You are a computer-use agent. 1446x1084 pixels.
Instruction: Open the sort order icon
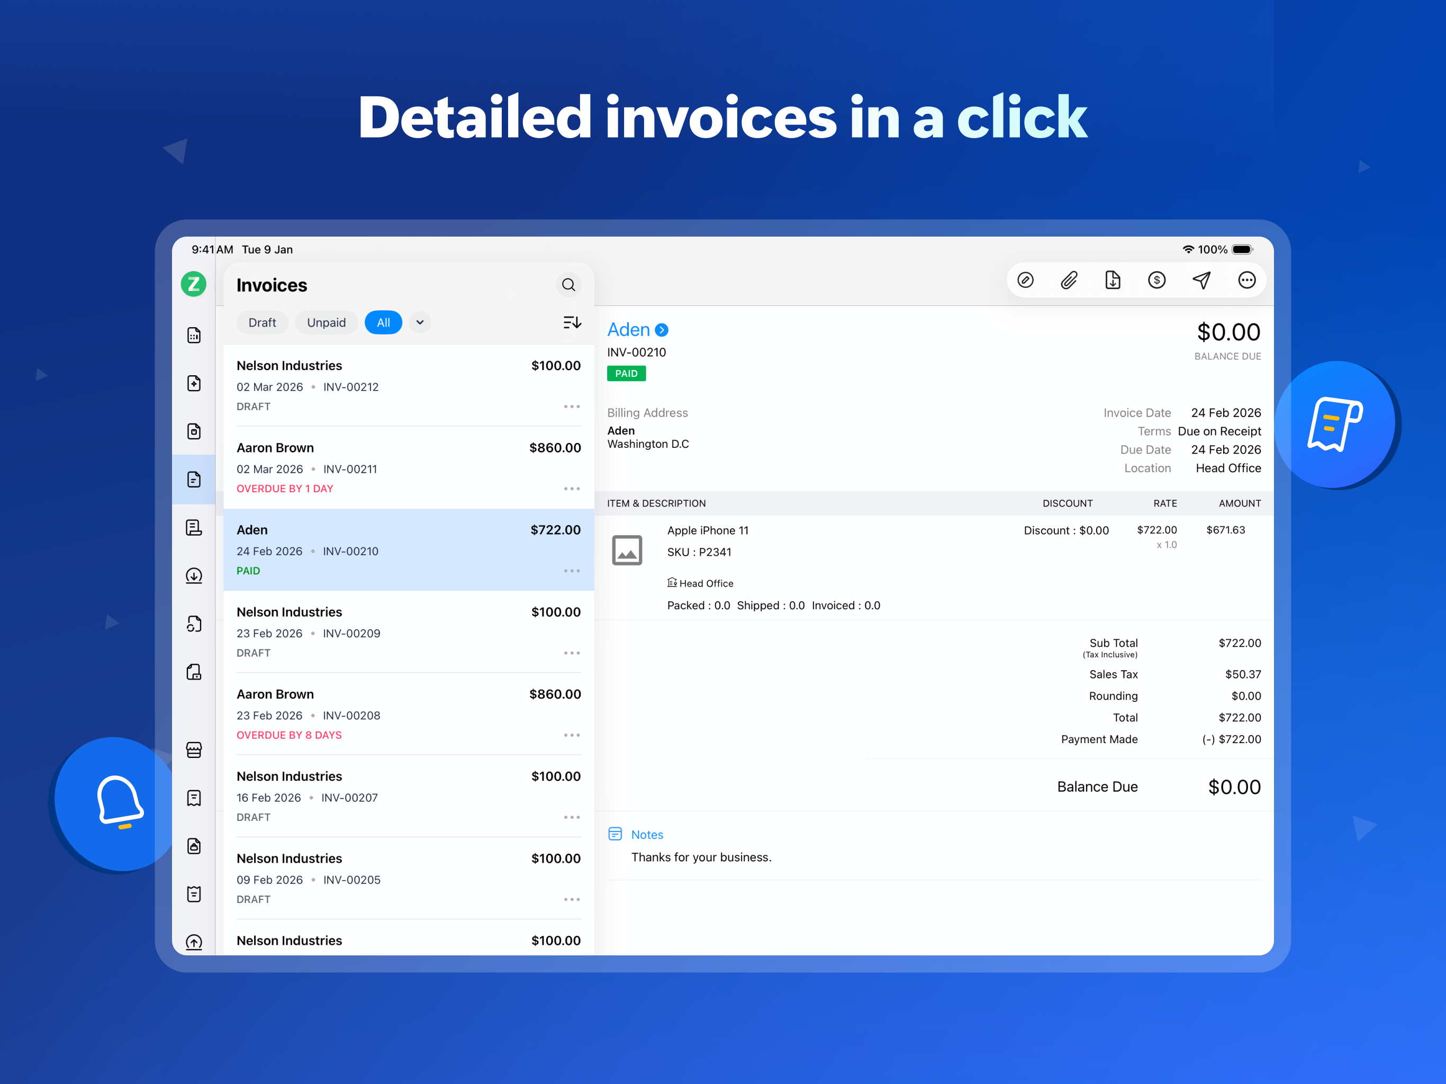(572, 322)
